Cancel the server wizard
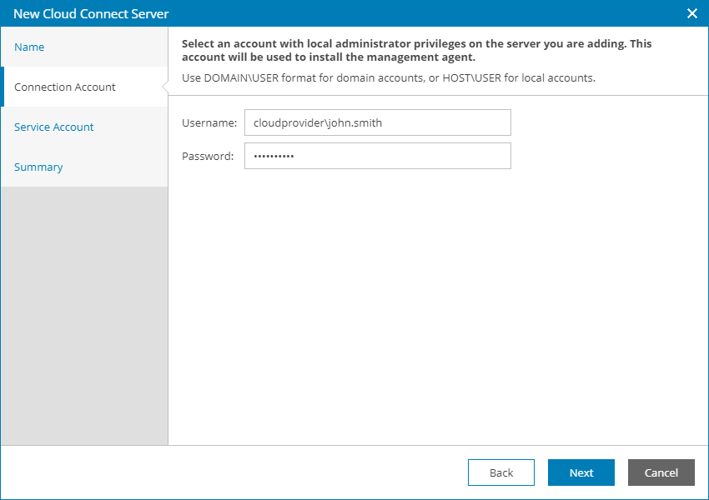 [661, 472]
